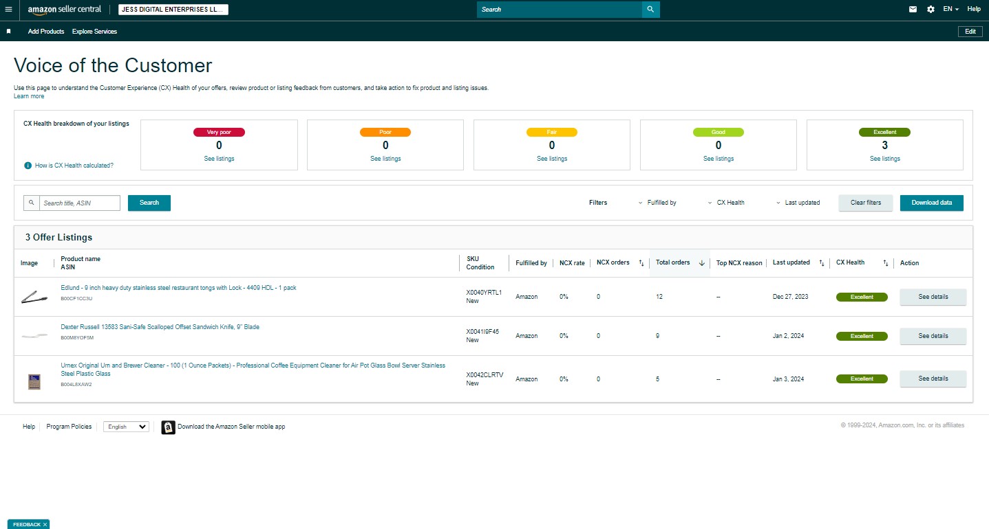Image resolution: width=989 pixels, height=529 pixels.
Task: Open How is CX Health calculated link
Action: point(74,166)
